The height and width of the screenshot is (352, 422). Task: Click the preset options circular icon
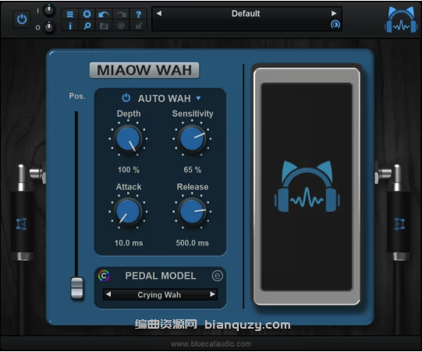coord(335,25)
